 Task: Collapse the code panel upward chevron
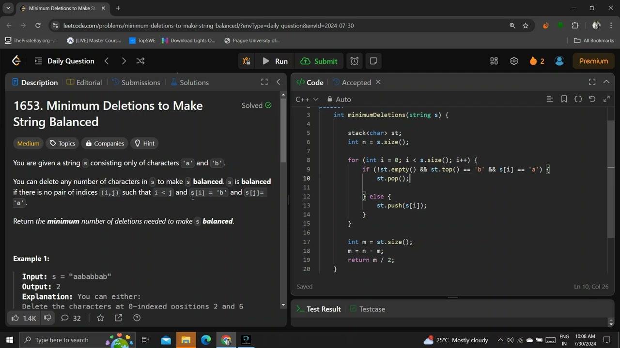click(x=606, y=82)
